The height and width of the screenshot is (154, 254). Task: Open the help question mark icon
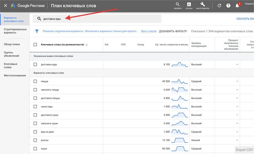(228, 6)
